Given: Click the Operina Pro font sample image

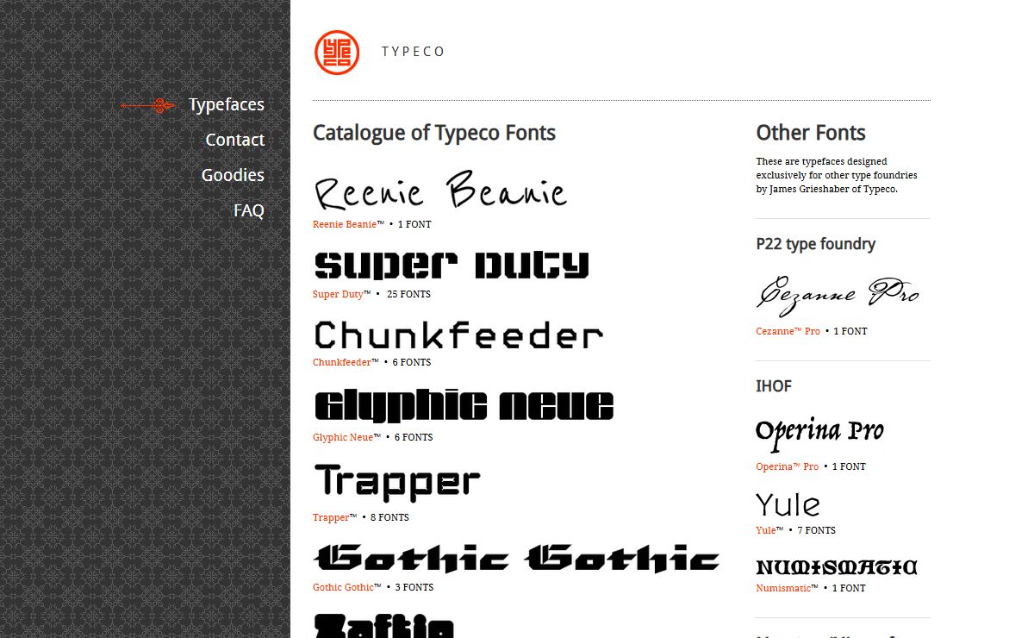Looking at the screenshot, I should pyautogui.click(x=819, y=434).
